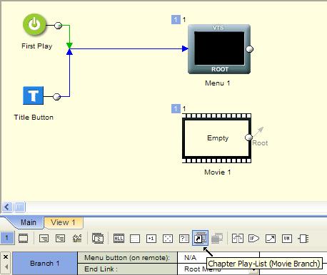Toggle the 1 badge above Movie 1

[176, 109]
